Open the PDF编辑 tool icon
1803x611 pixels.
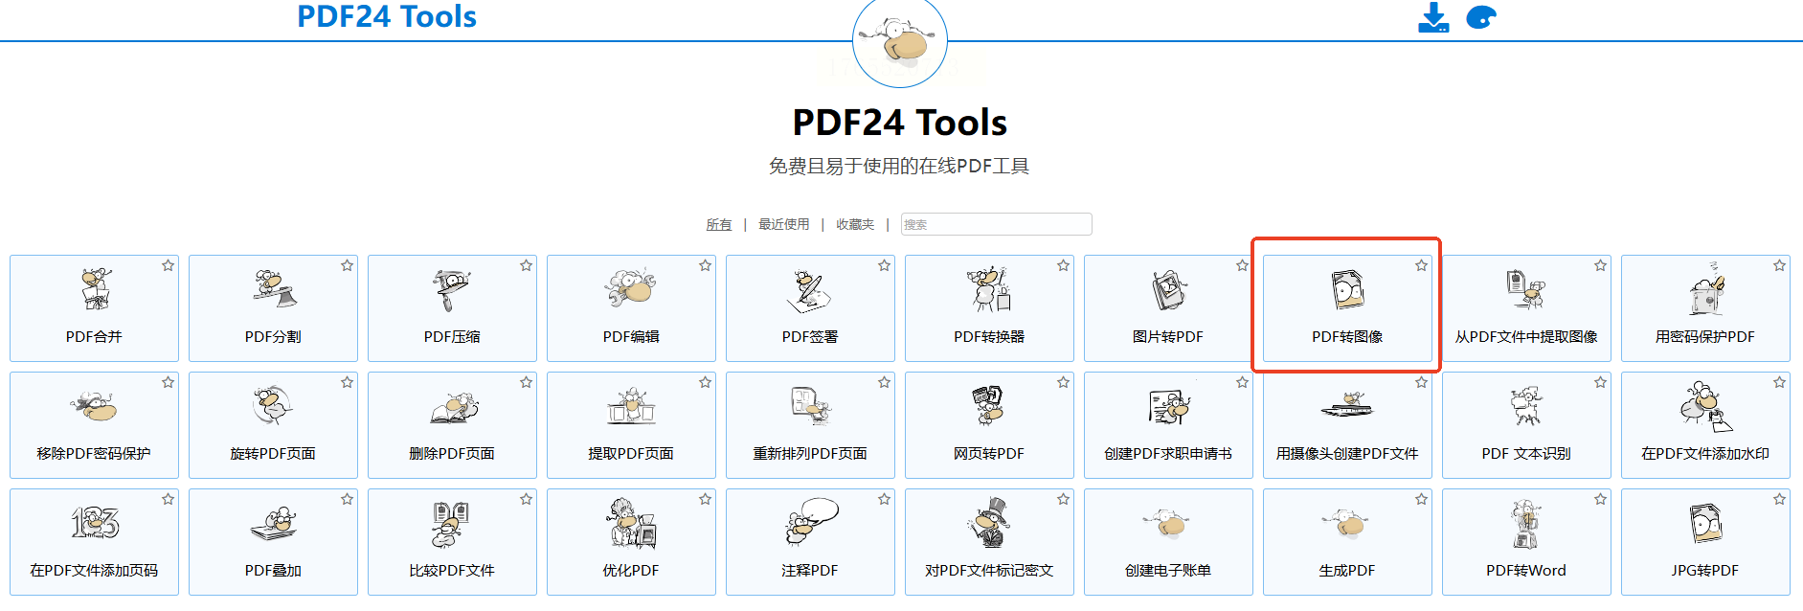[x=630, y=288]
